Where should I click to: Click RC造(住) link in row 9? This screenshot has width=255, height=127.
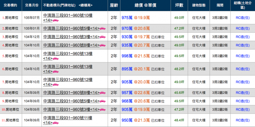pos(243,101)
